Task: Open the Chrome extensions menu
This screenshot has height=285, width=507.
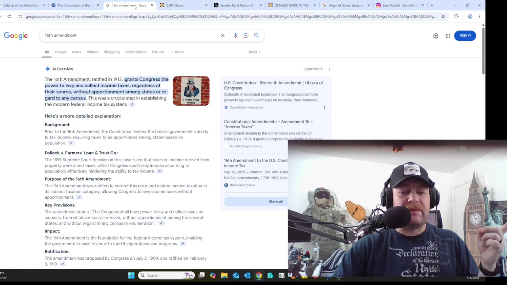Action: tap(456, 16)
